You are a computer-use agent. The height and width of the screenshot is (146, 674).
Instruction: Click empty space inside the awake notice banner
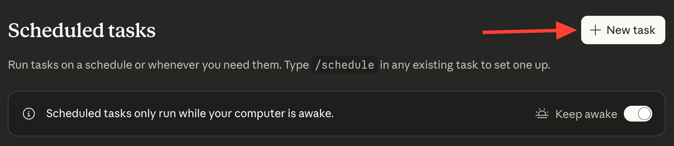point(435,114)
